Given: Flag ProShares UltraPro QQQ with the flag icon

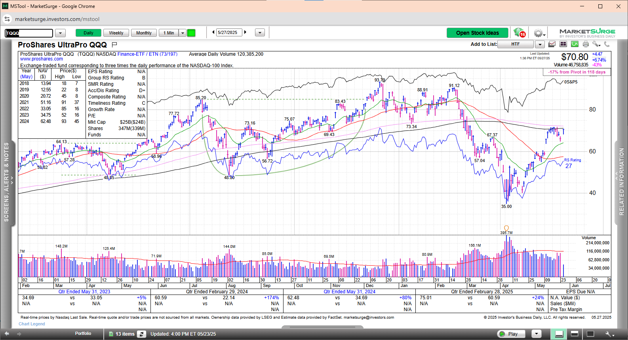Looking at the screenshot, I should [114, 45].
